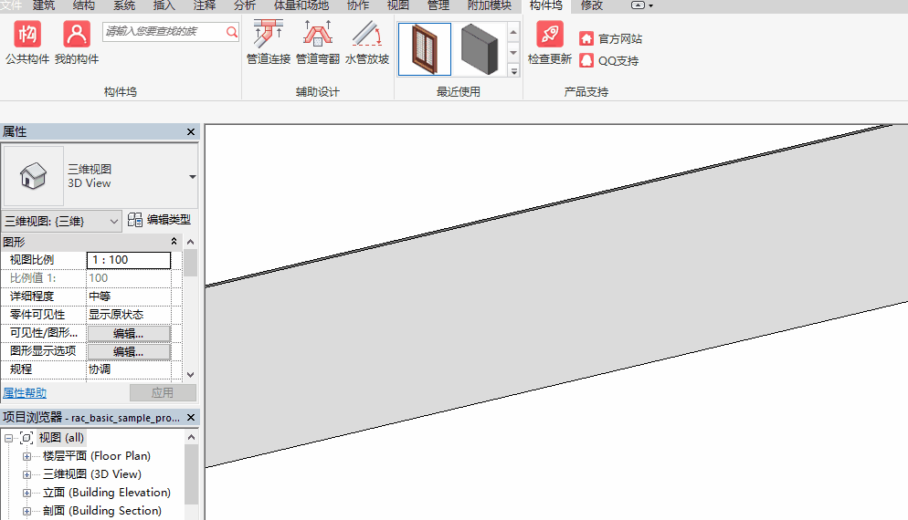Open the 注释 annotate ribbon tab
The width and height of the screenshot is (908, 520).
(204, 5)
